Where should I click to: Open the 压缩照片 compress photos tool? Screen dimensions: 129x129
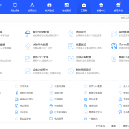(56, 99)
